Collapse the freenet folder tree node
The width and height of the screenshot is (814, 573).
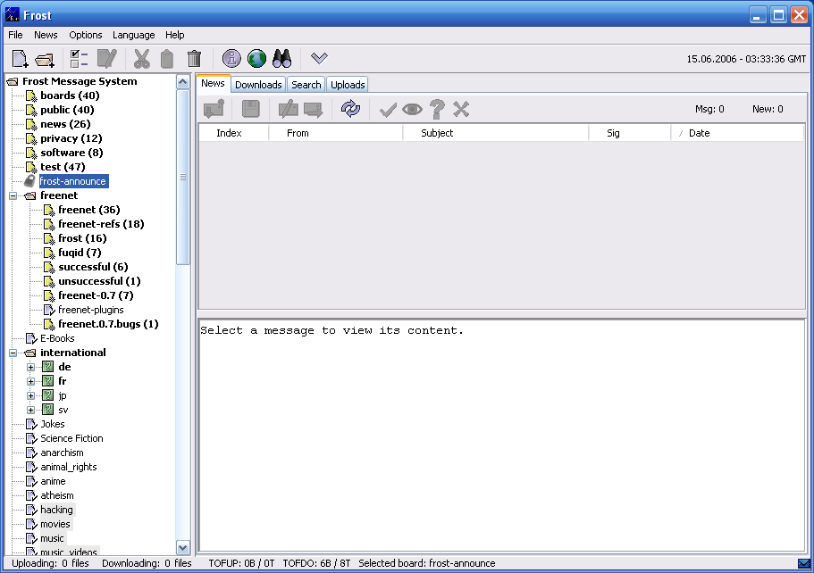tap(13, 195)
